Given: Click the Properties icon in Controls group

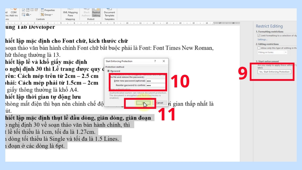Looking at the screenshot, I should click(42, 10).
